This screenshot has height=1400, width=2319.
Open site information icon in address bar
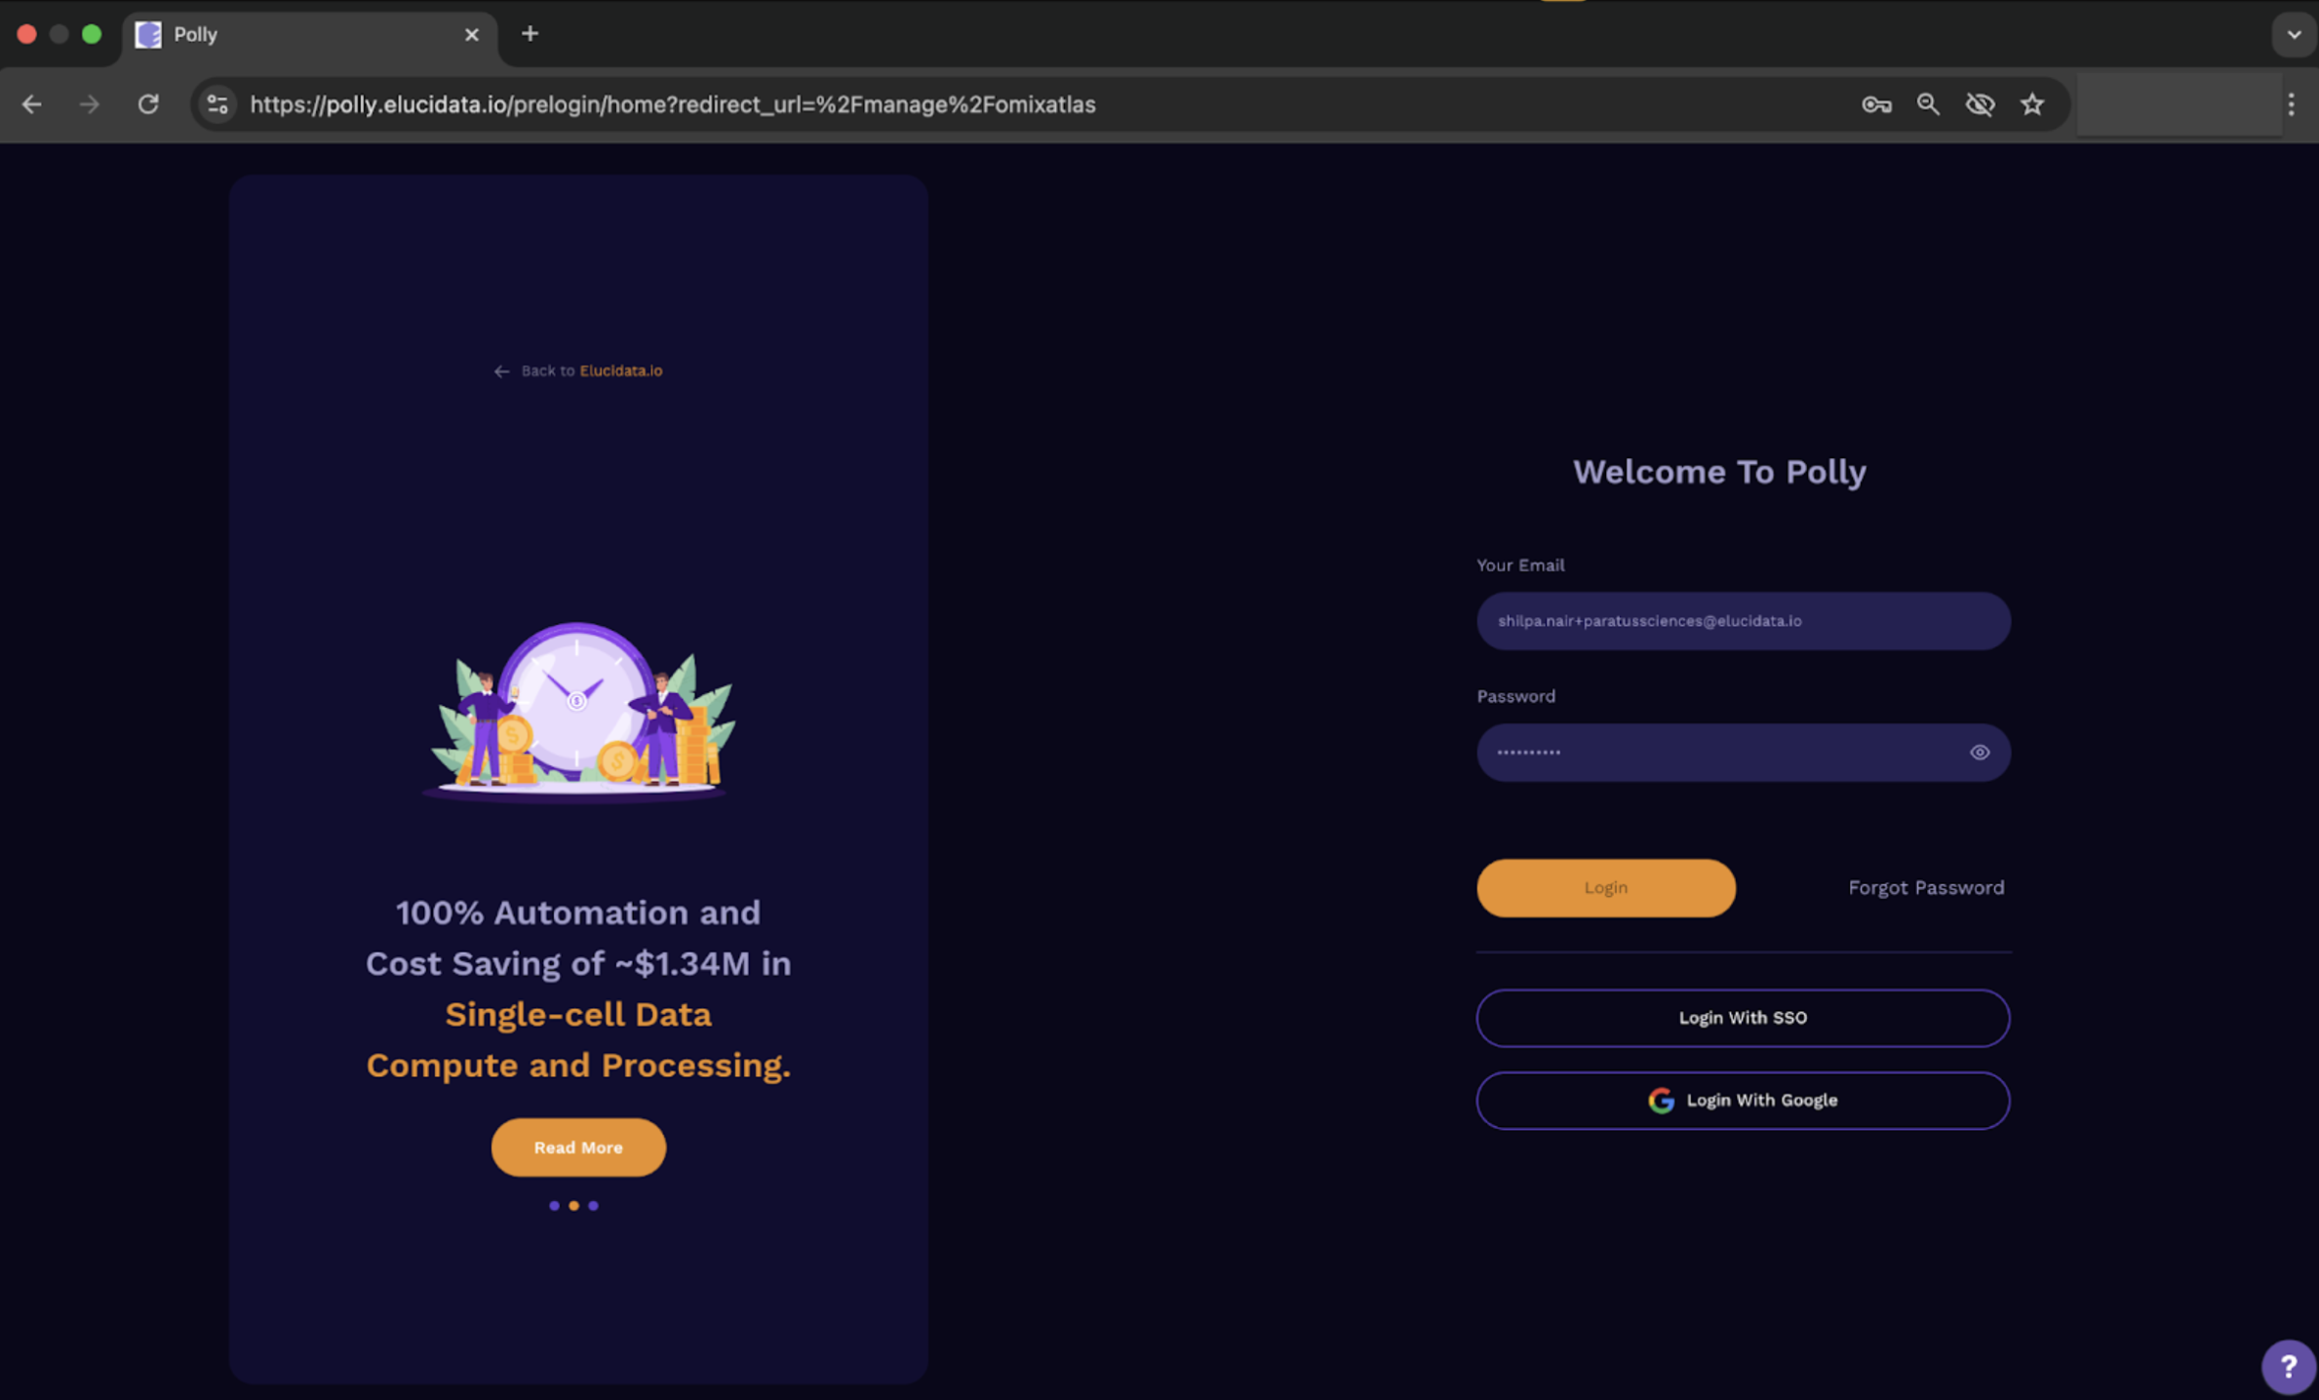pyautogui.click(x=217, y=104)
